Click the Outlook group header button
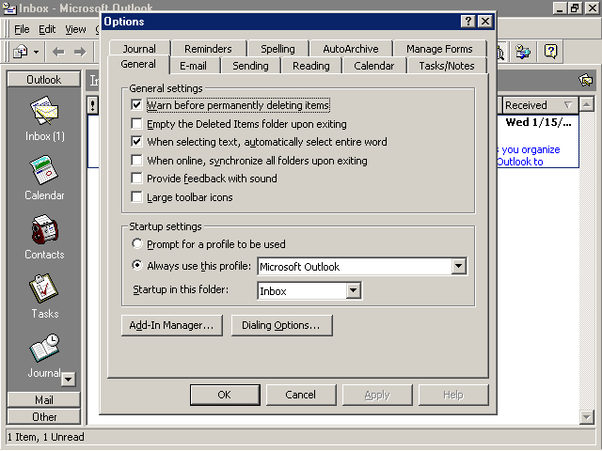 point(44,79)
